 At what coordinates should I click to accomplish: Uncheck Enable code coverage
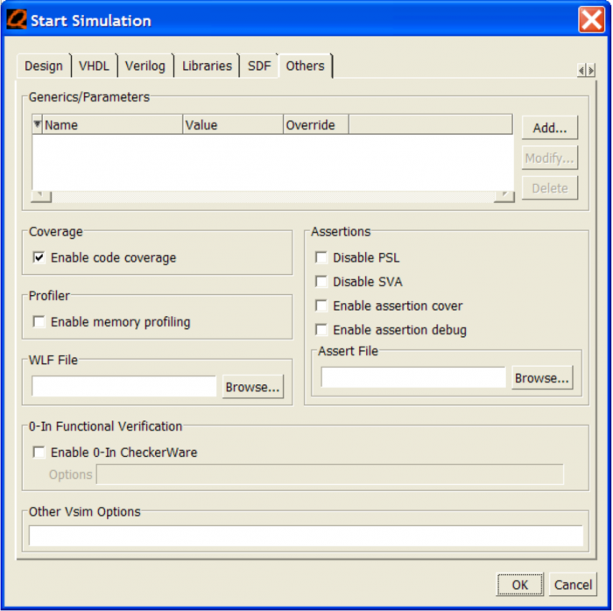(x=39, y=257)
